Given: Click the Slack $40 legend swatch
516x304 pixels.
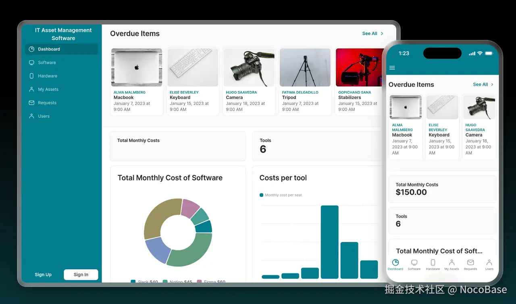Looking at the screenshot, I should pyautogui.click(x=133, y=282).
